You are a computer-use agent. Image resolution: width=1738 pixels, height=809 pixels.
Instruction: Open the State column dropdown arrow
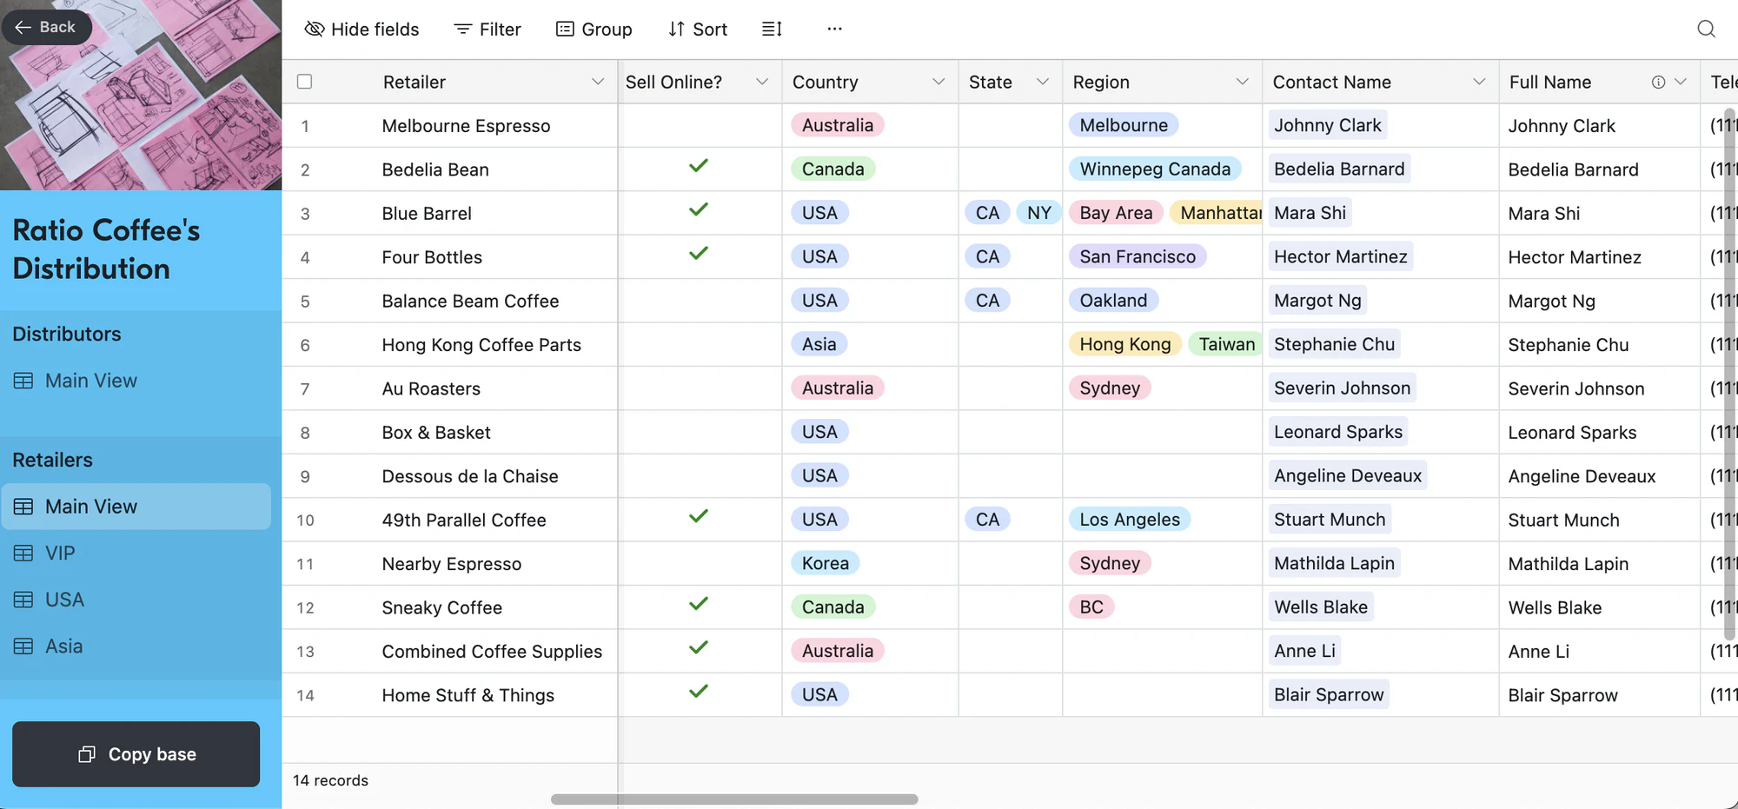click(1043, 82)
